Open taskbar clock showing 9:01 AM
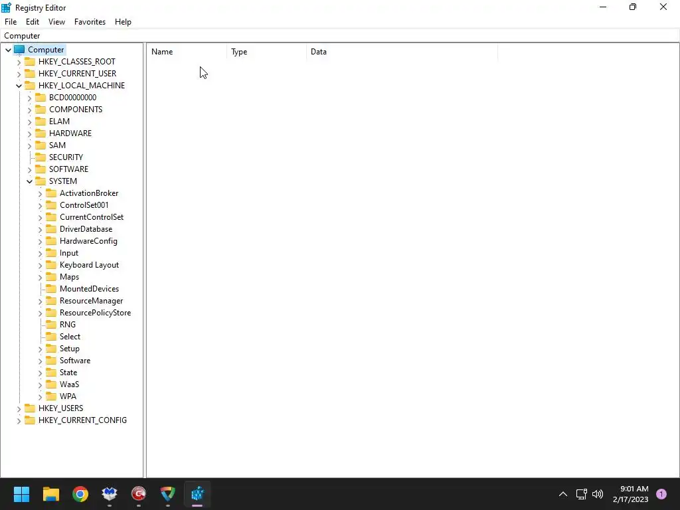680x510 pixels. click(631, 494)
